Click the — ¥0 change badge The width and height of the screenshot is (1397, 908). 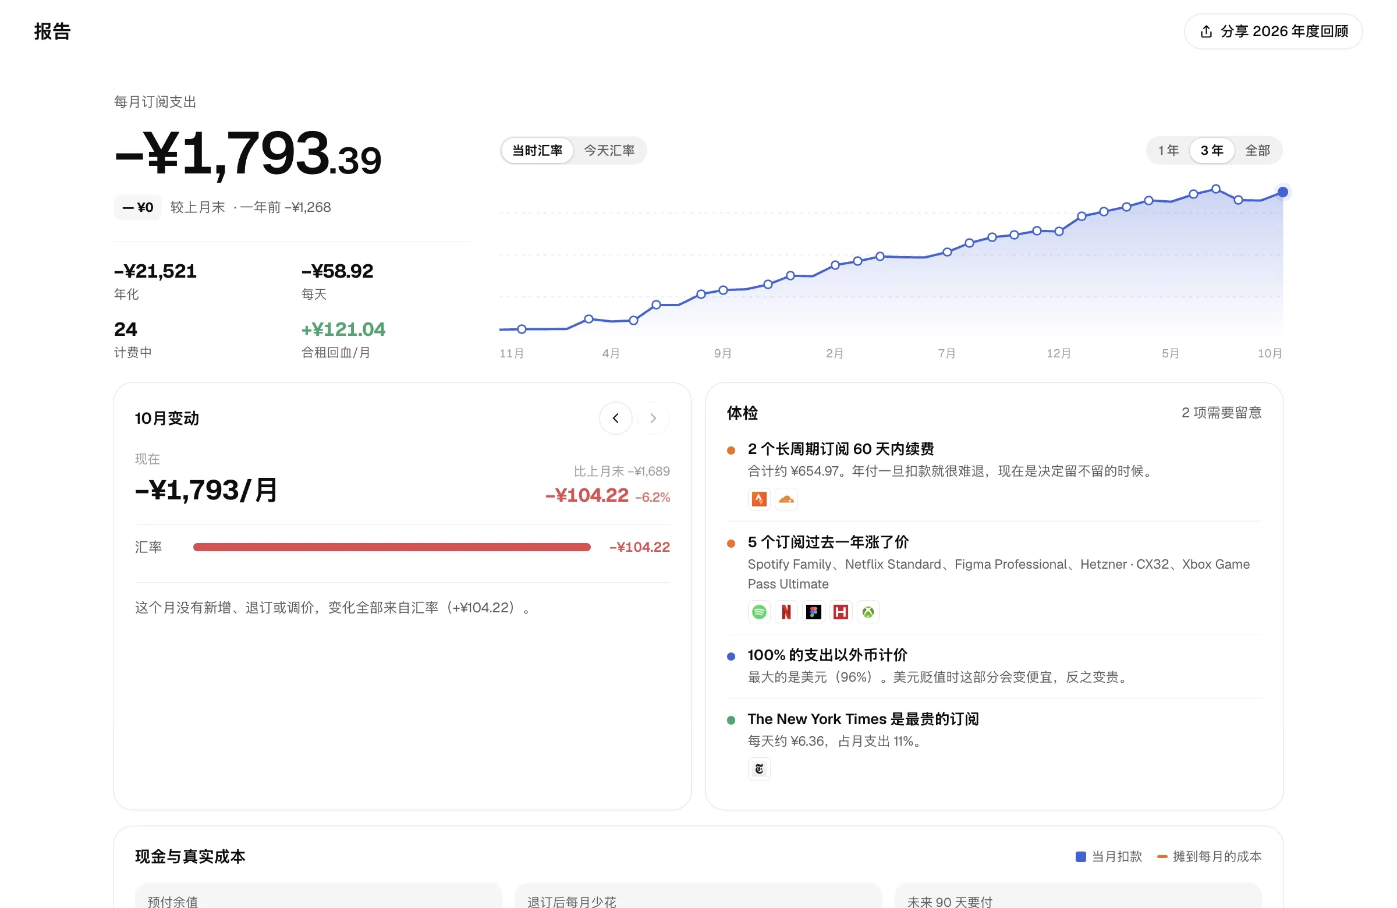click(x=137, y=207)
